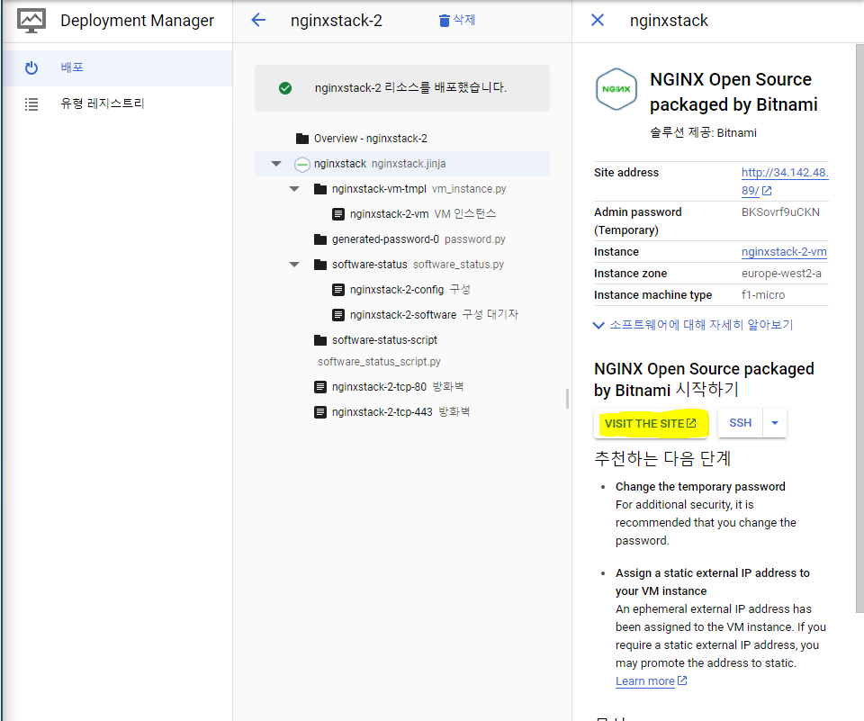
Task: Select nginxstack-2-tcp-443 방화벽 row
Action: (x=402, y=412)
